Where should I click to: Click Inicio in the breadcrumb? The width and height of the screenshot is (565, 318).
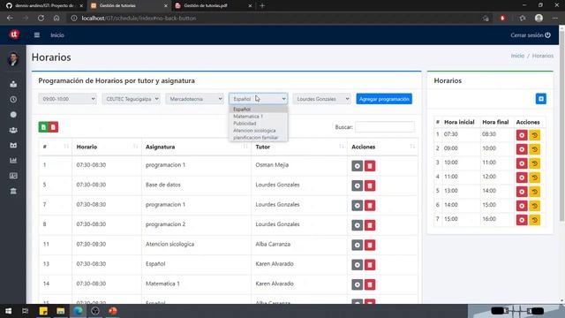(517, 56)
